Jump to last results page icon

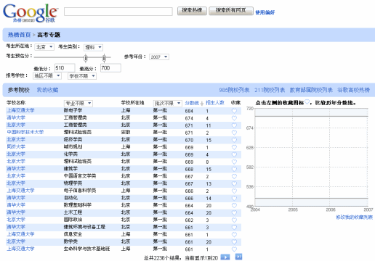[x=238, y=257]
